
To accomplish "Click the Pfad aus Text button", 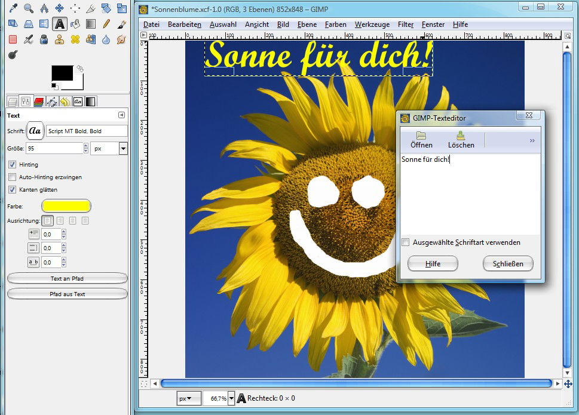I will point(67,294).
